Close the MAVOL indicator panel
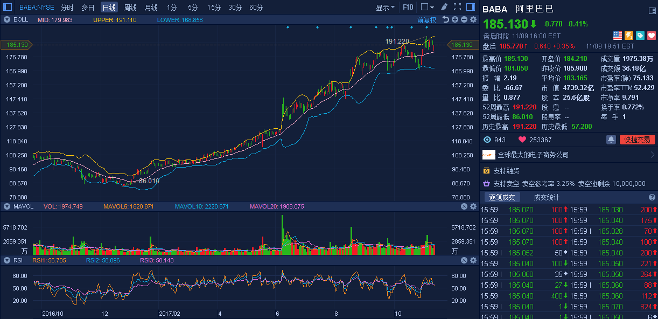The image size is (658, 319). point(464,206)
